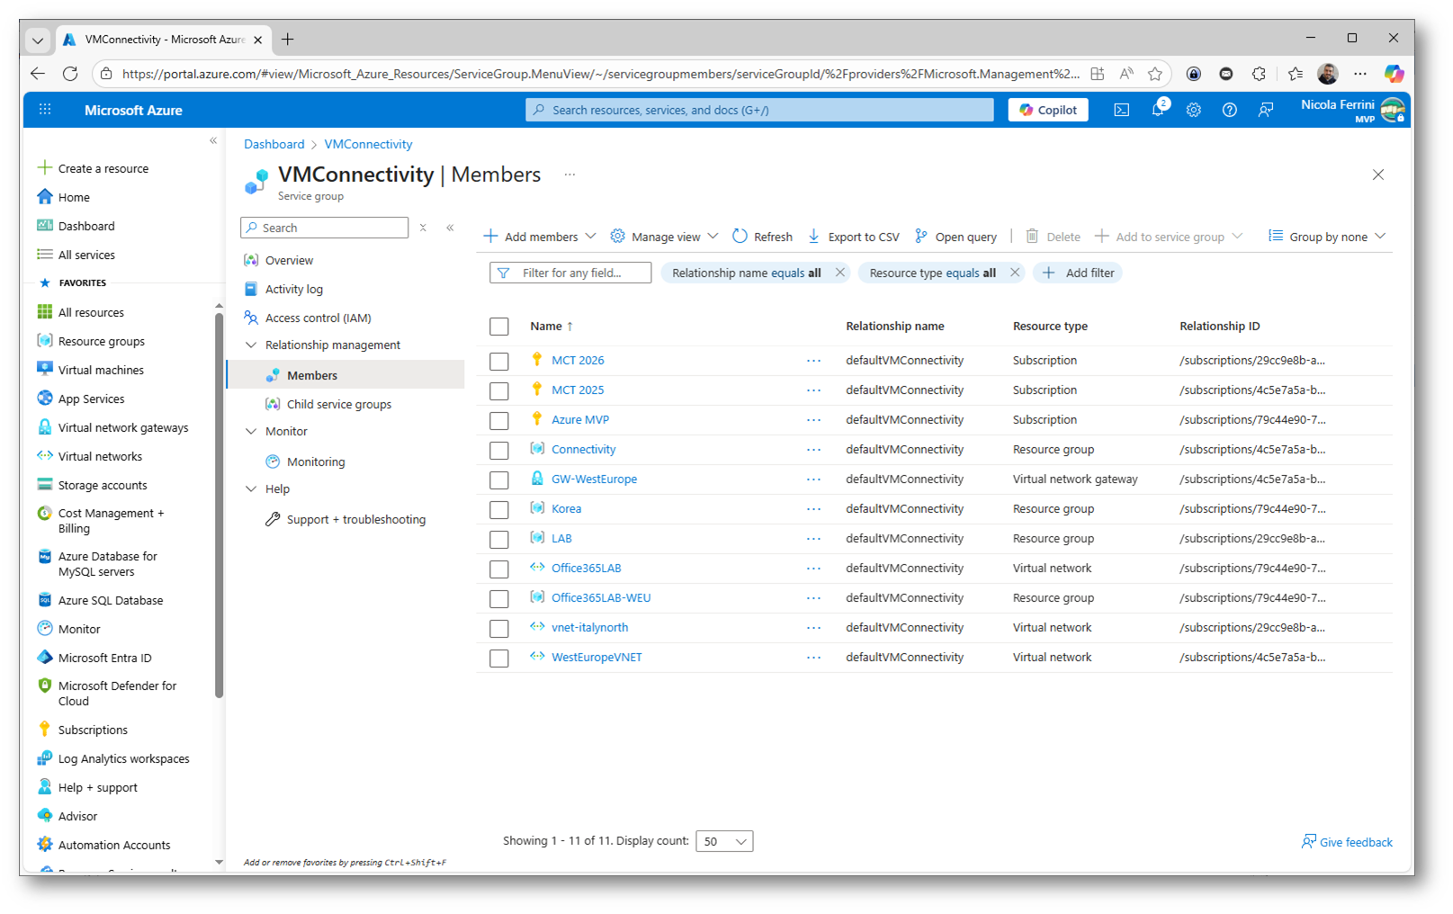Screen dimensions: 1453x914
Task: Collapse the Relationship management section
Action: pyautogui.click(x=251, y=345)
